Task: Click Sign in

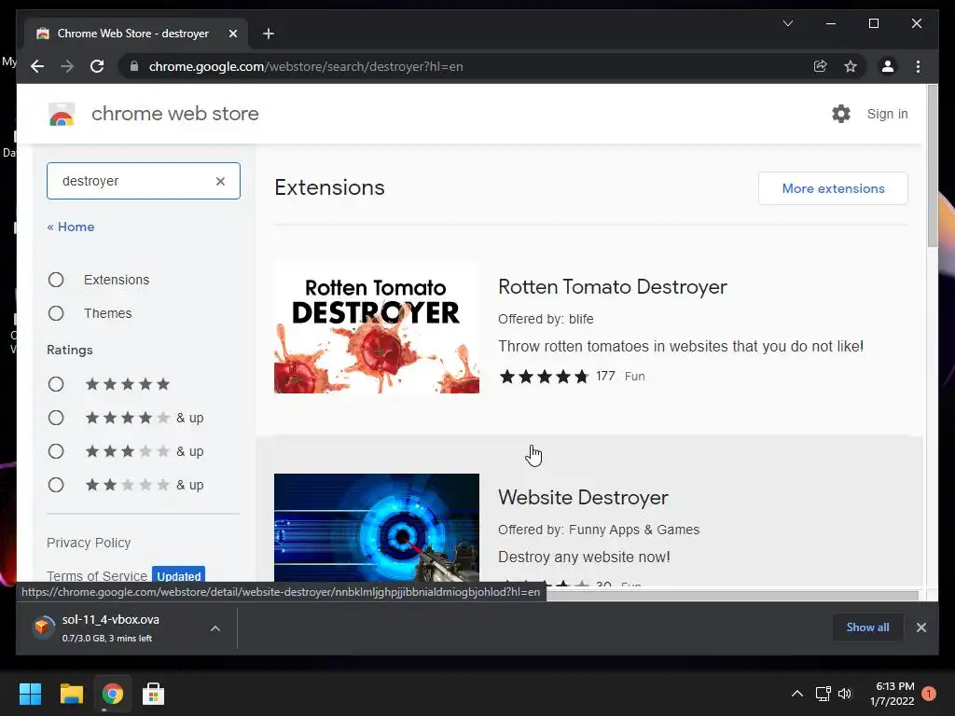Action: coord(887,114)
